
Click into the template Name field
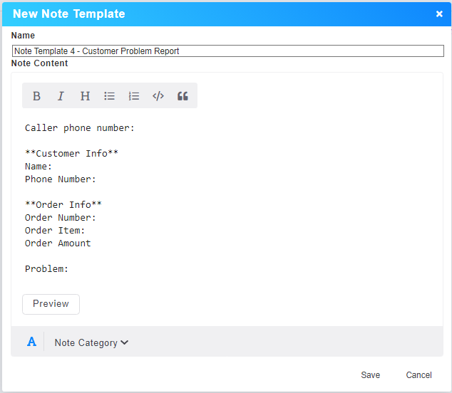click(227, 51)
